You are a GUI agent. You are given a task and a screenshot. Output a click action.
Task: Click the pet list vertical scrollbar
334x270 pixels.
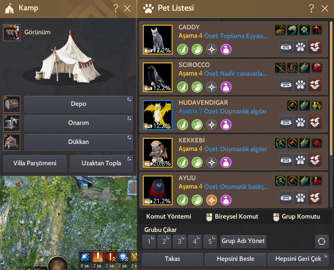point(331,88)
